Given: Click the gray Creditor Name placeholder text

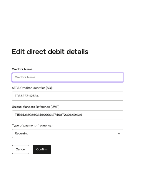Looking at the screenshot, I should pos(25,77).
